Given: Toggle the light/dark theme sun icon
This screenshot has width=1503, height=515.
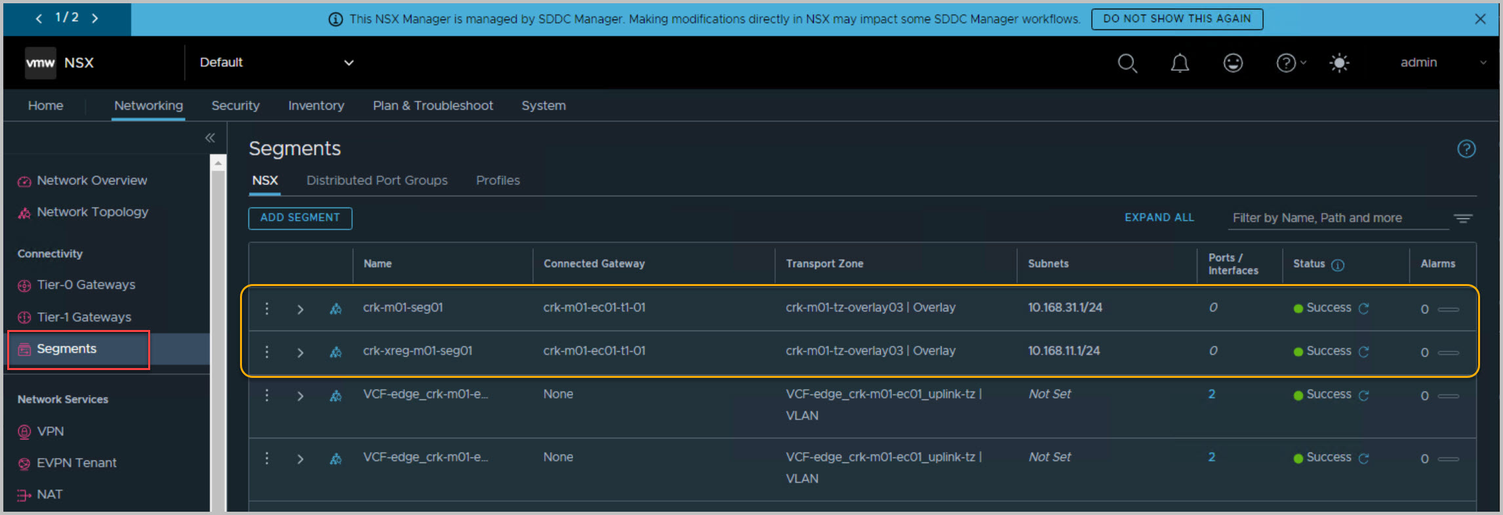Looking at the screenshot, I should 1339,63.
